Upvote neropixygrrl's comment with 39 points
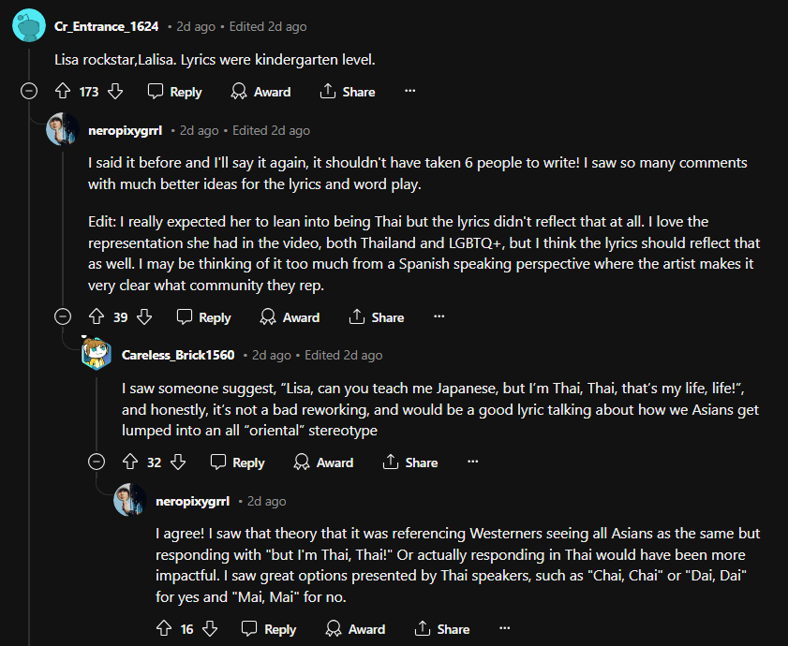788x646 pixels. 97,317
